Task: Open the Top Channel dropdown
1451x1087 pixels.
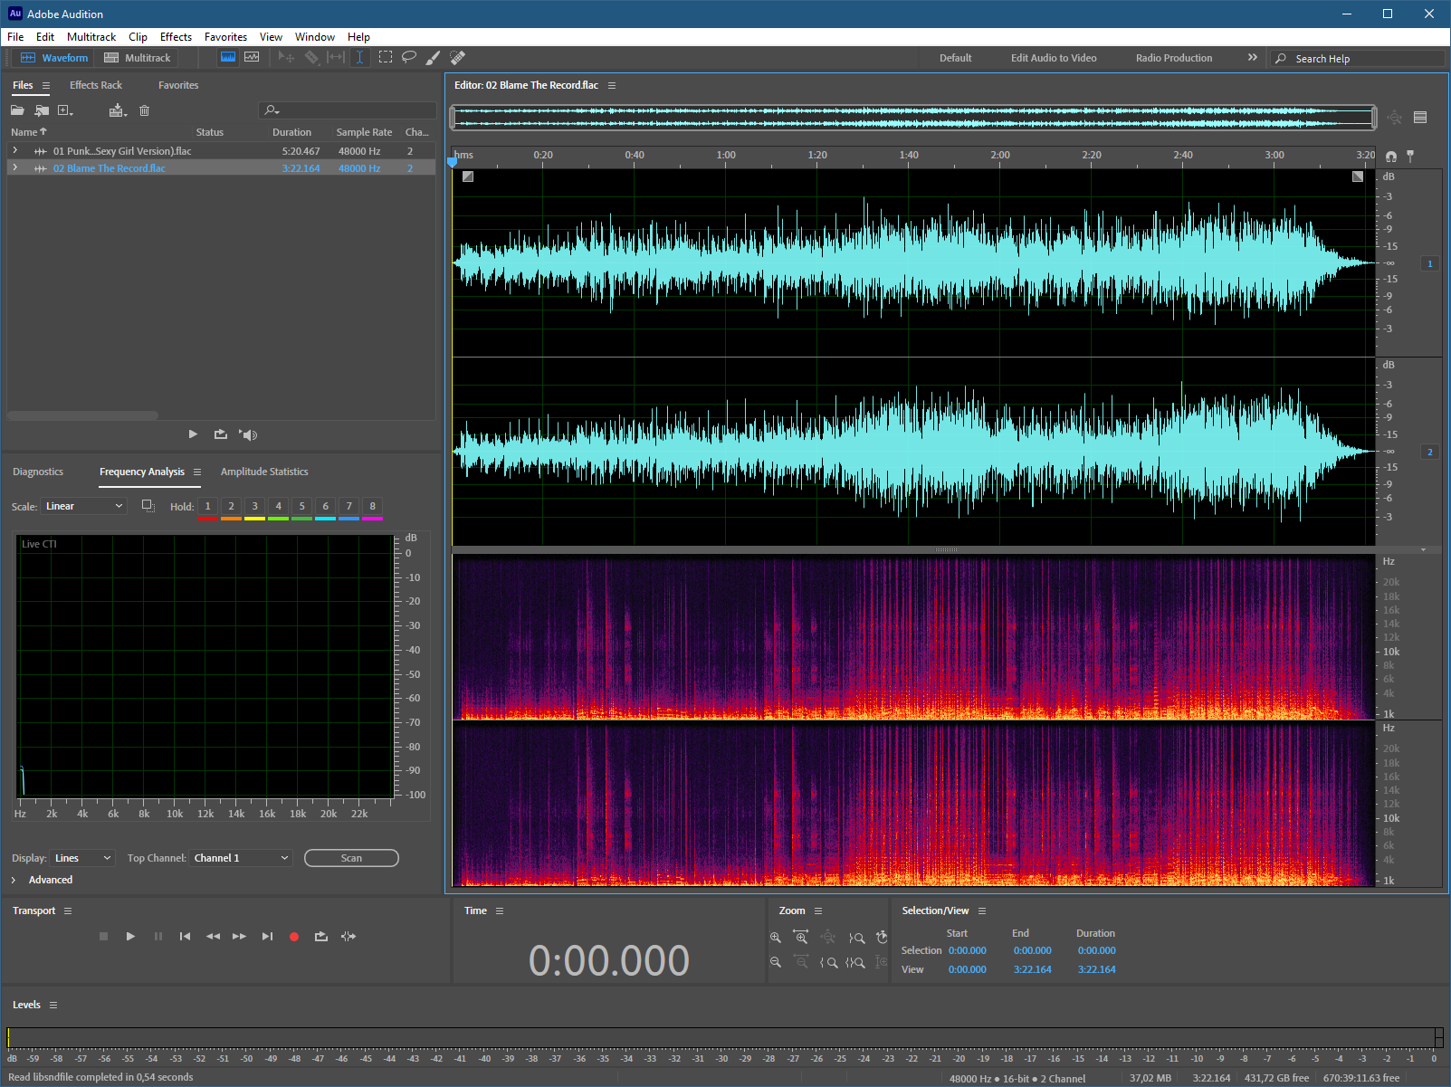Action: (x=241, y=858)
